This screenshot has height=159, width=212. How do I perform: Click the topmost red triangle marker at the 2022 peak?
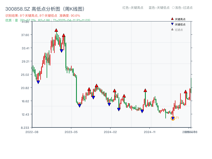tap(56, 30)
